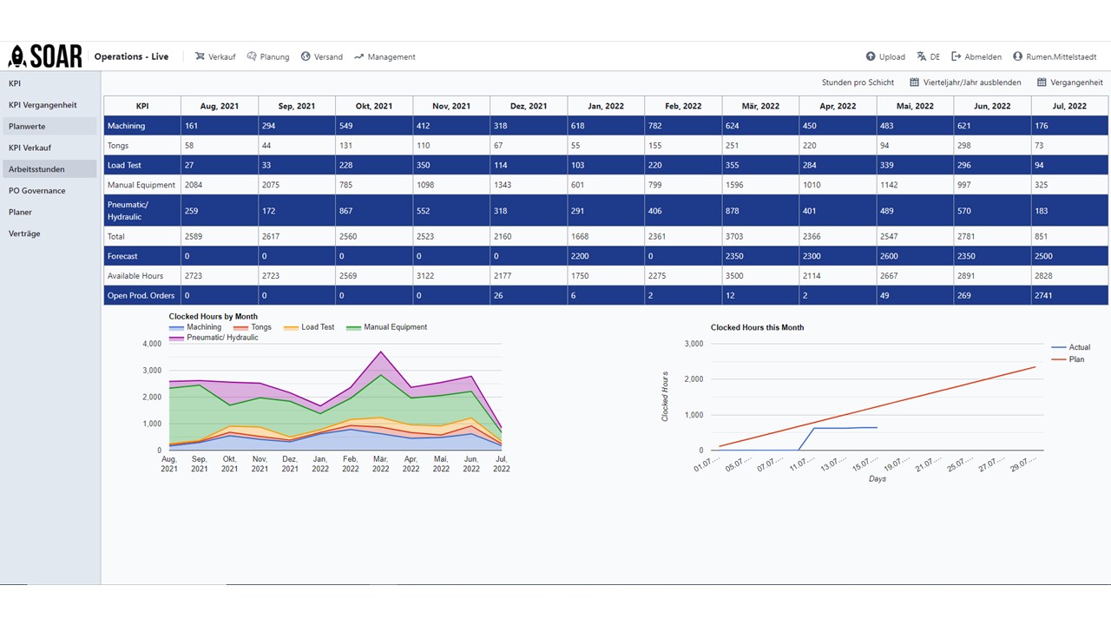Select the Planung chat icon
The height and width of the screenshot is (625, 1111).
point(252,56)
